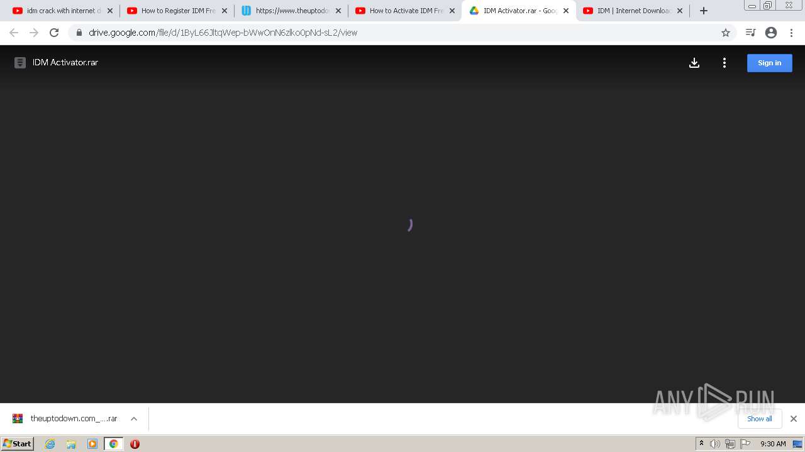Open Chrome customize menu
This screenshot has height=452, width=805.
pyautogui.click(x=791, y=33)
